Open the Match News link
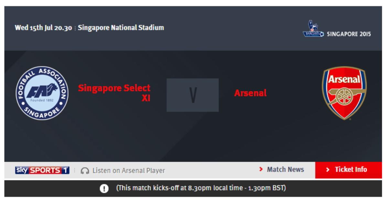 point(281,169)
